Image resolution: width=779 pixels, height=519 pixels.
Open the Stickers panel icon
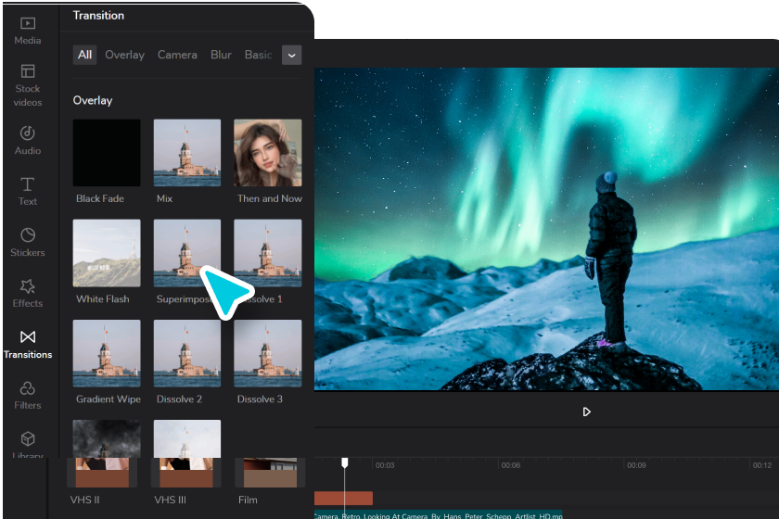click(27, 234)
